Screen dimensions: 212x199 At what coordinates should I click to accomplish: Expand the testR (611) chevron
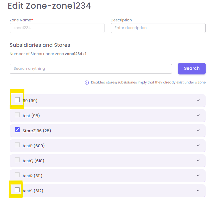(198, 176)
